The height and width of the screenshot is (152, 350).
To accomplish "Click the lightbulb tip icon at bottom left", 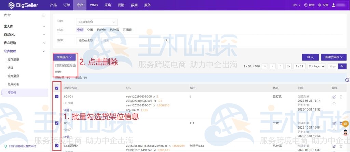I will click(6, 146).
